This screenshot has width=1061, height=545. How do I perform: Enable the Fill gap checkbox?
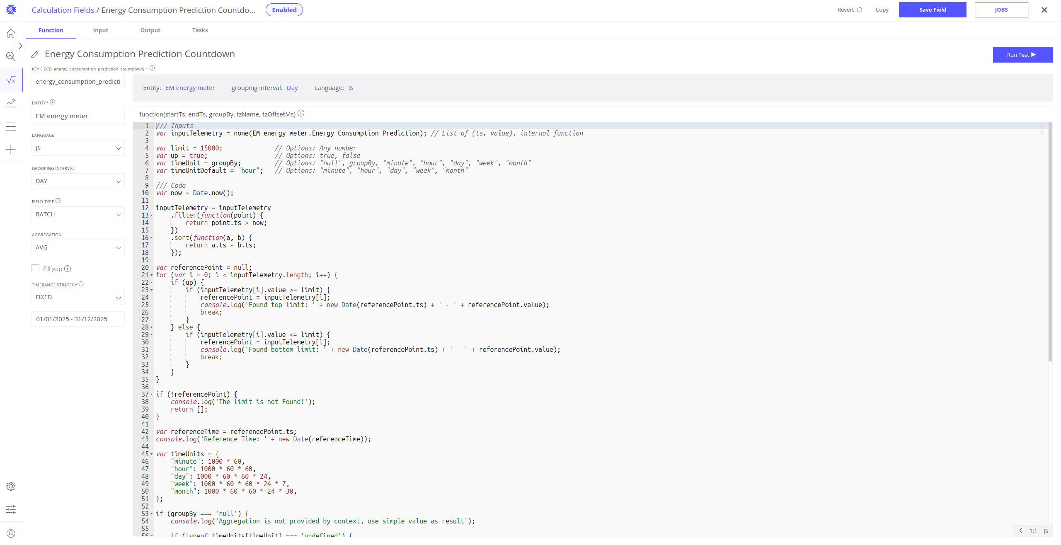point(36,269)
